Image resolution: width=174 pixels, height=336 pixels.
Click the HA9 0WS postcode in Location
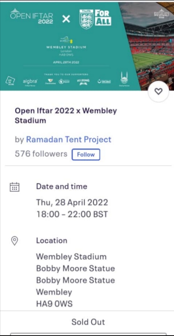54,304
